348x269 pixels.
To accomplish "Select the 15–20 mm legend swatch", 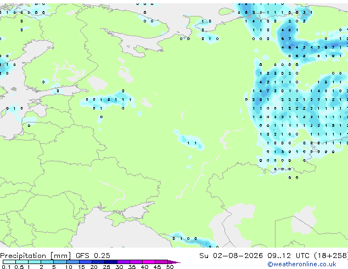I will point(86,262).
